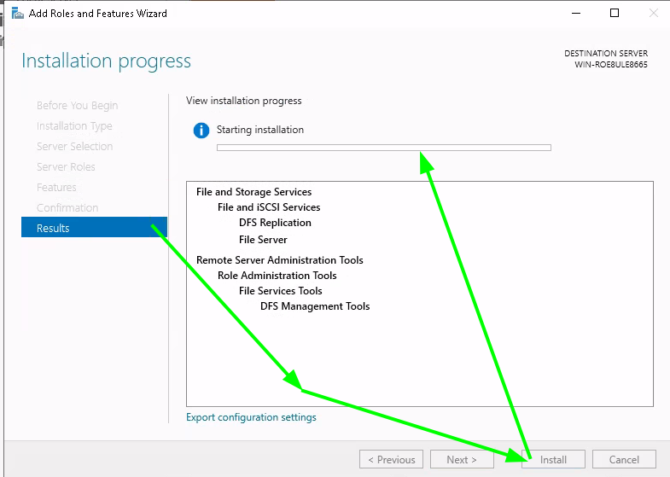Click the Cancel button

pyautogui.click(x=624, y=459)
